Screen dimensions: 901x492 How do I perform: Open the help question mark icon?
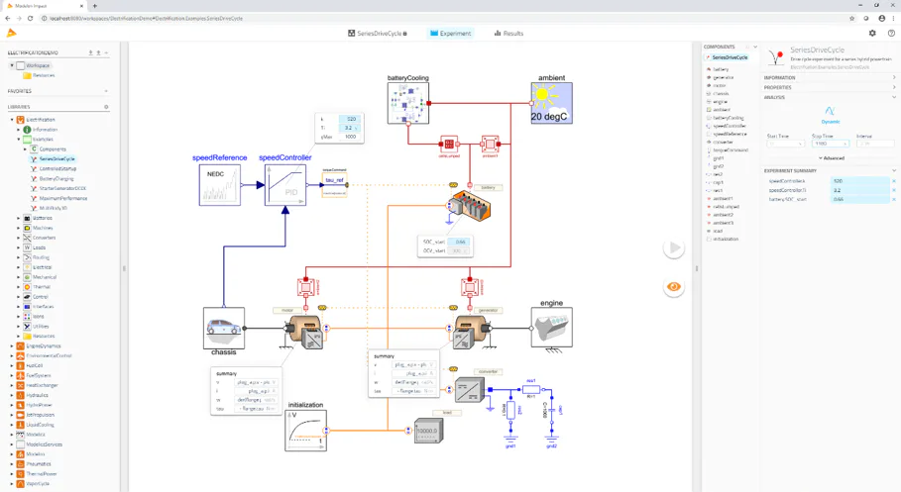point(891,34)
